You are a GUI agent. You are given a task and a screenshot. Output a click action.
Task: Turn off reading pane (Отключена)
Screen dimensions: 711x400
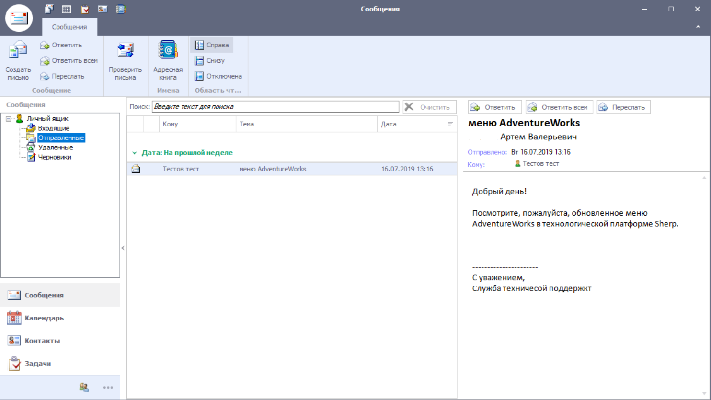pyautogui.click(x=218, y=76)
